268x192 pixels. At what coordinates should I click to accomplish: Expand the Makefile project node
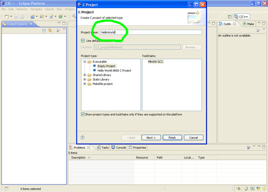point(85,84)
